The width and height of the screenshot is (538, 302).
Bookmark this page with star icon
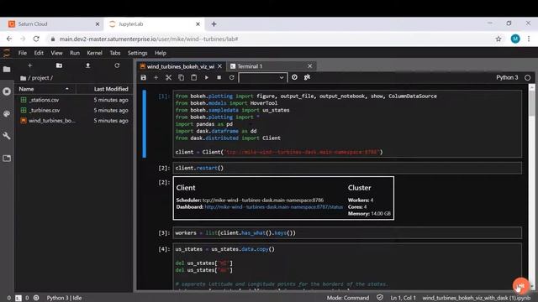(x=498, y=39)
